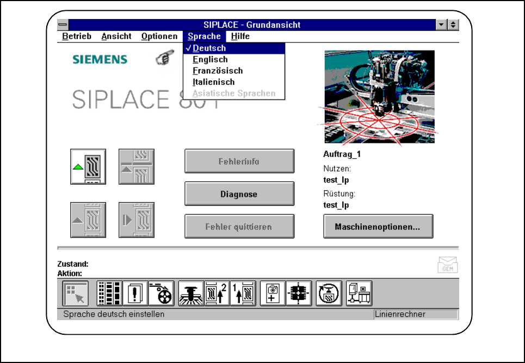Click the green arrow circuit board button

click(88, 167)
